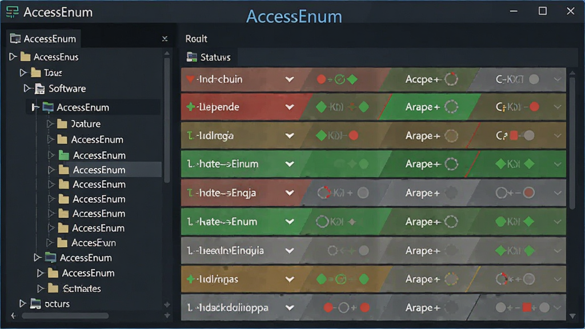585x329 pixels.
Task: Click the last green diamond in lieedn Eindpia row
Action: click(x=529, y=251)
